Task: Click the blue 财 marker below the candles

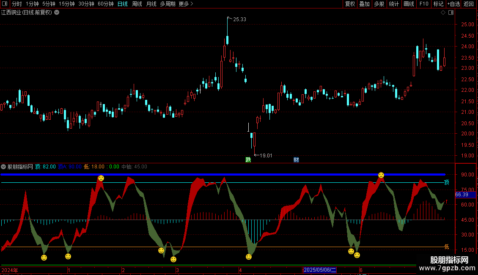Action: (296, 160)
